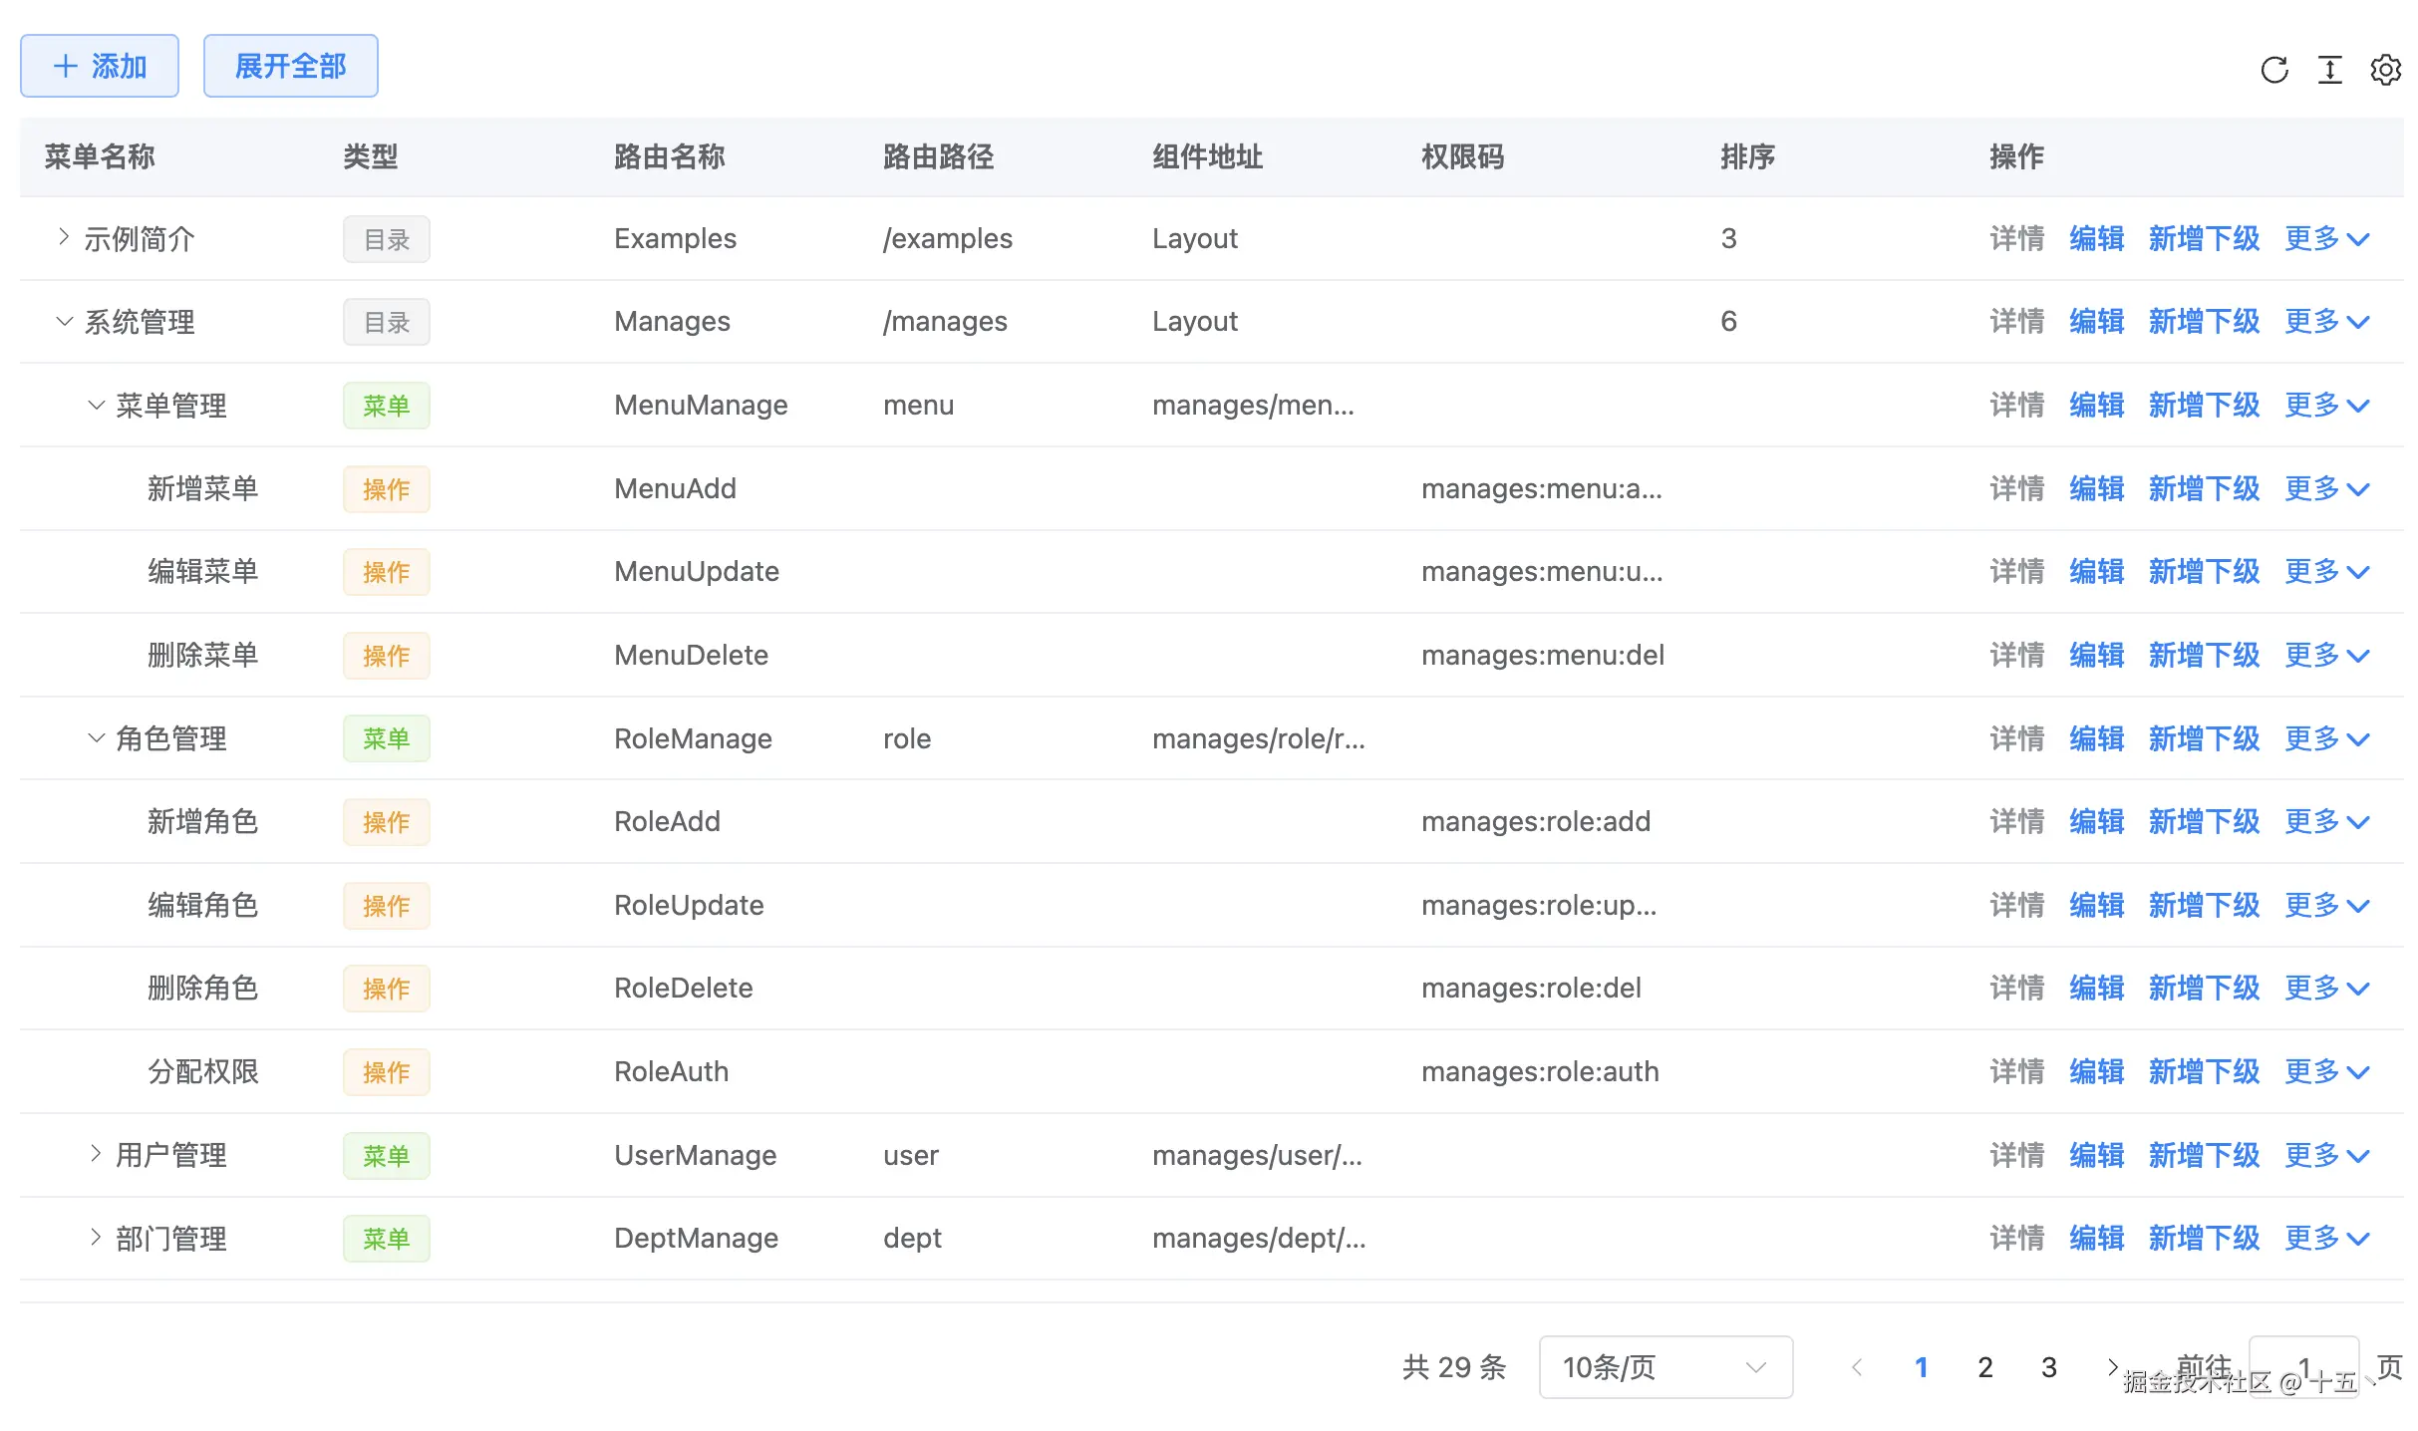Collapse the 角色管理 tree node
The height and width of the screenshot is (1431, 2418).
point(96,737)
